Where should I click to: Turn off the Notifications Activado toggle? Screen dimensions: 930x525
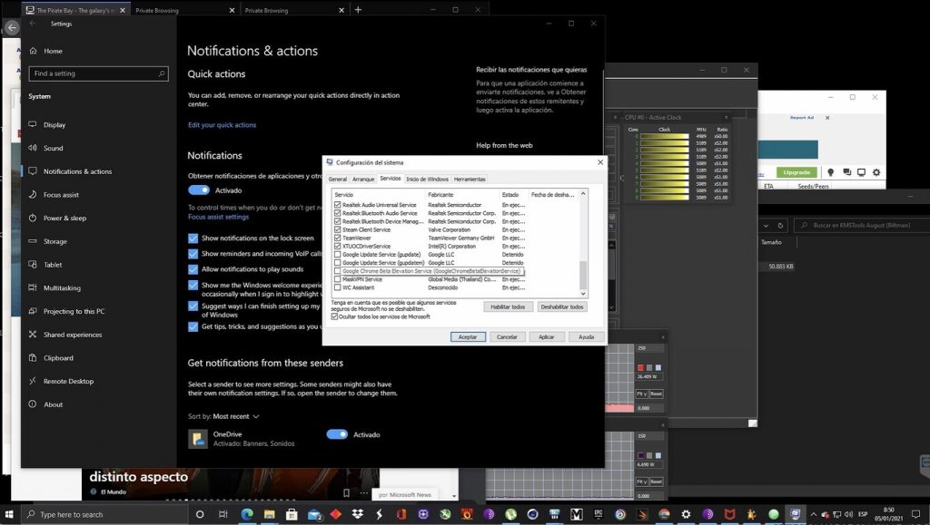201,190
